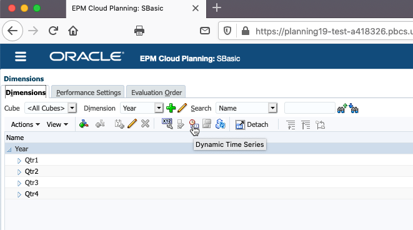Image resolution: width=413 pixels, height=230 pixels.
Task: Select the Qtr1 member row
Action: pos(209,160)
